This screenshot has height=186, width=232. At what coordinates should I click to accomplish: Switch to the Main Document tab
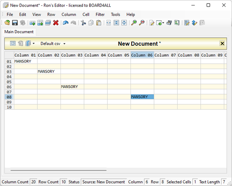click(x=19, y=32)
